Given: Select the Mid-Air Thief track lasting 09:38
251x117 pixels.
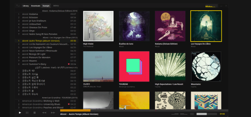Looking at the screenshot, I should coord(46,84).
